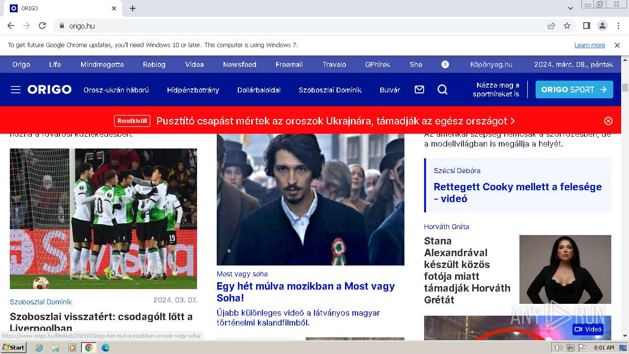
Task: Open Egy hét múlva mozikban headline
Action: point(306,292)
